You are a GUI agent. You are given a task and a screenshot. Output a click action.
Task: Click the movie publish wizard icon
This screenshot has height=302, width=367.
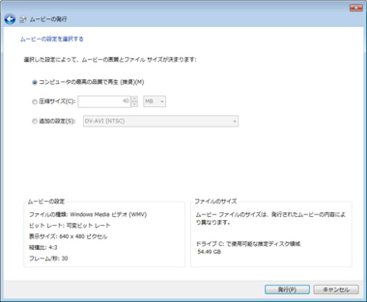pos(22,19)
